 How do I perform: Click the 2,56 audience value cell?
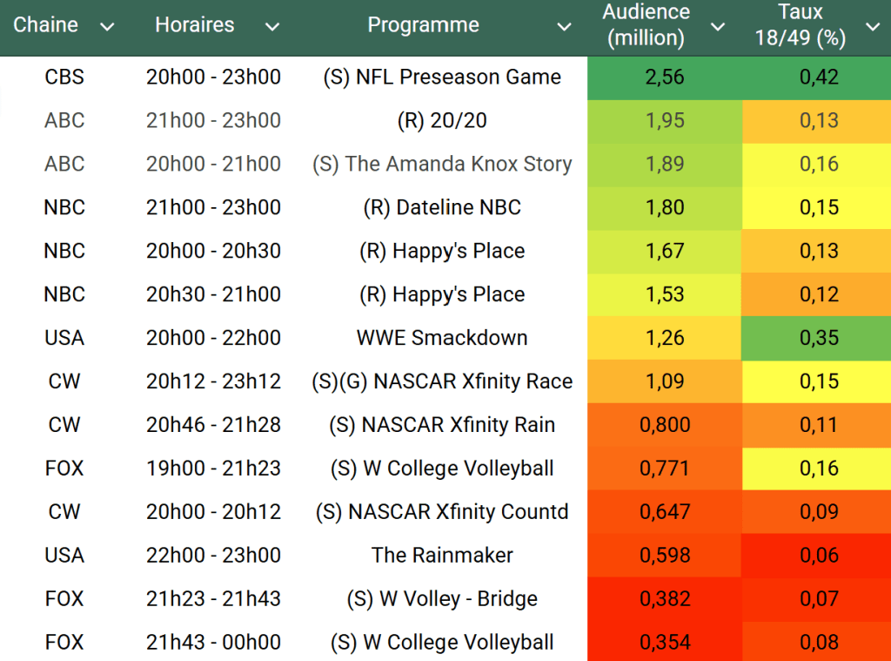coord(665,78)
